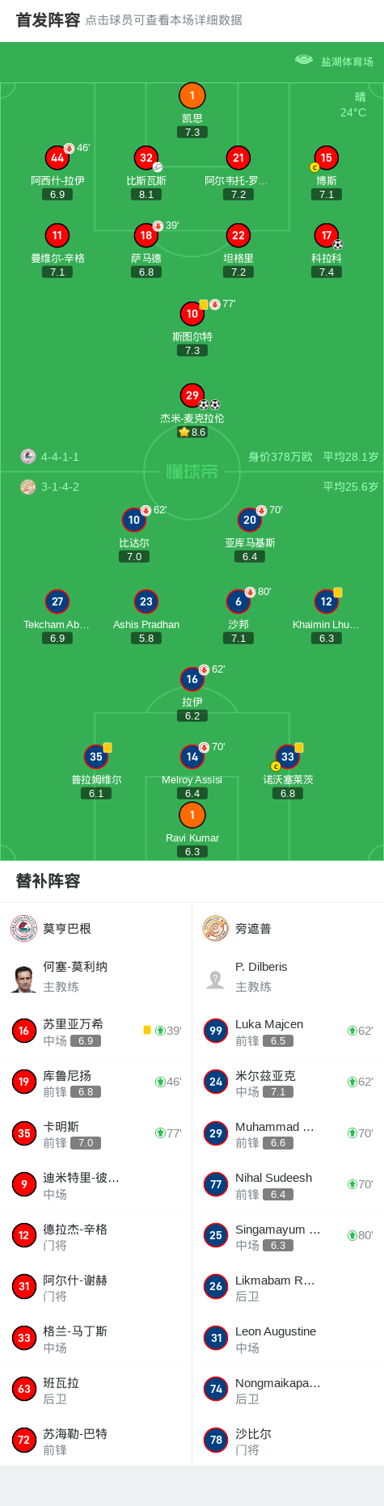Viewport: 384px width, 1506px height.
Task: Tap 沙邦 number 6 player badge
Action: pos(238,601)
